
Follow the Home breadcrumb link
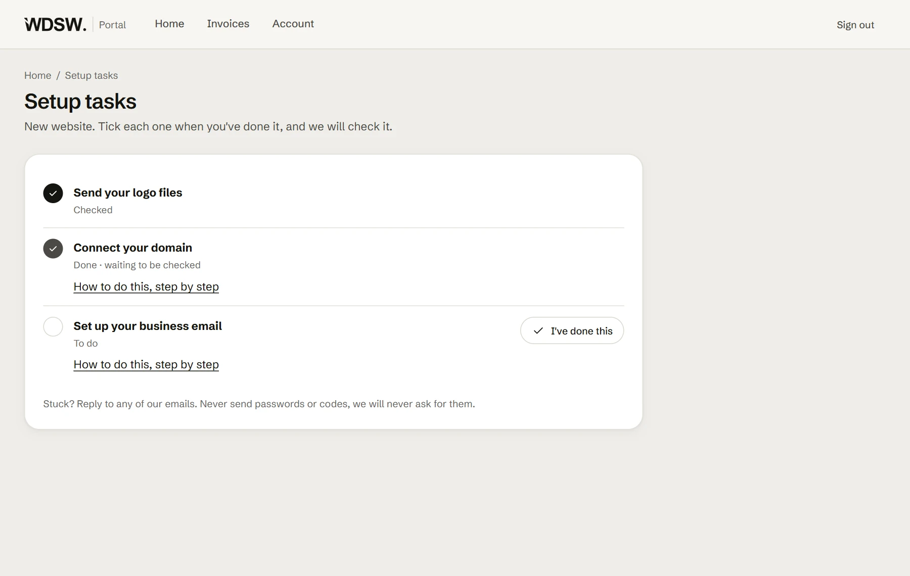point(38,75)
